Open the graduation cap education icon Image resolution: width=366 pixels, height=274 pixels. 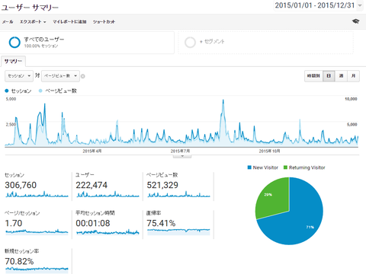(355, 21)
